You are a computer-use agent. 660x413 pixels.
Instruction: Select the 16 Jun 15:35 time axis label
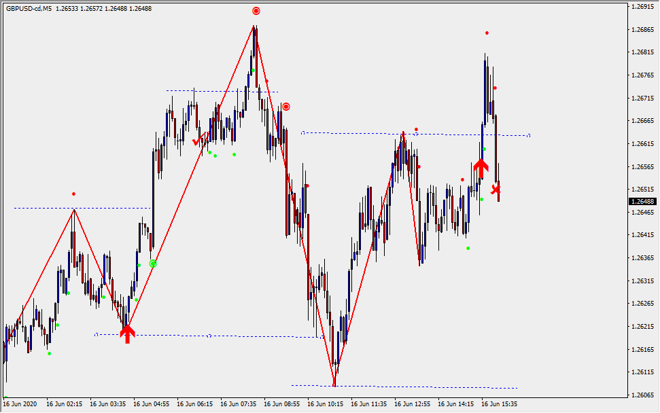pyautogui.click(x=499, y=403)
